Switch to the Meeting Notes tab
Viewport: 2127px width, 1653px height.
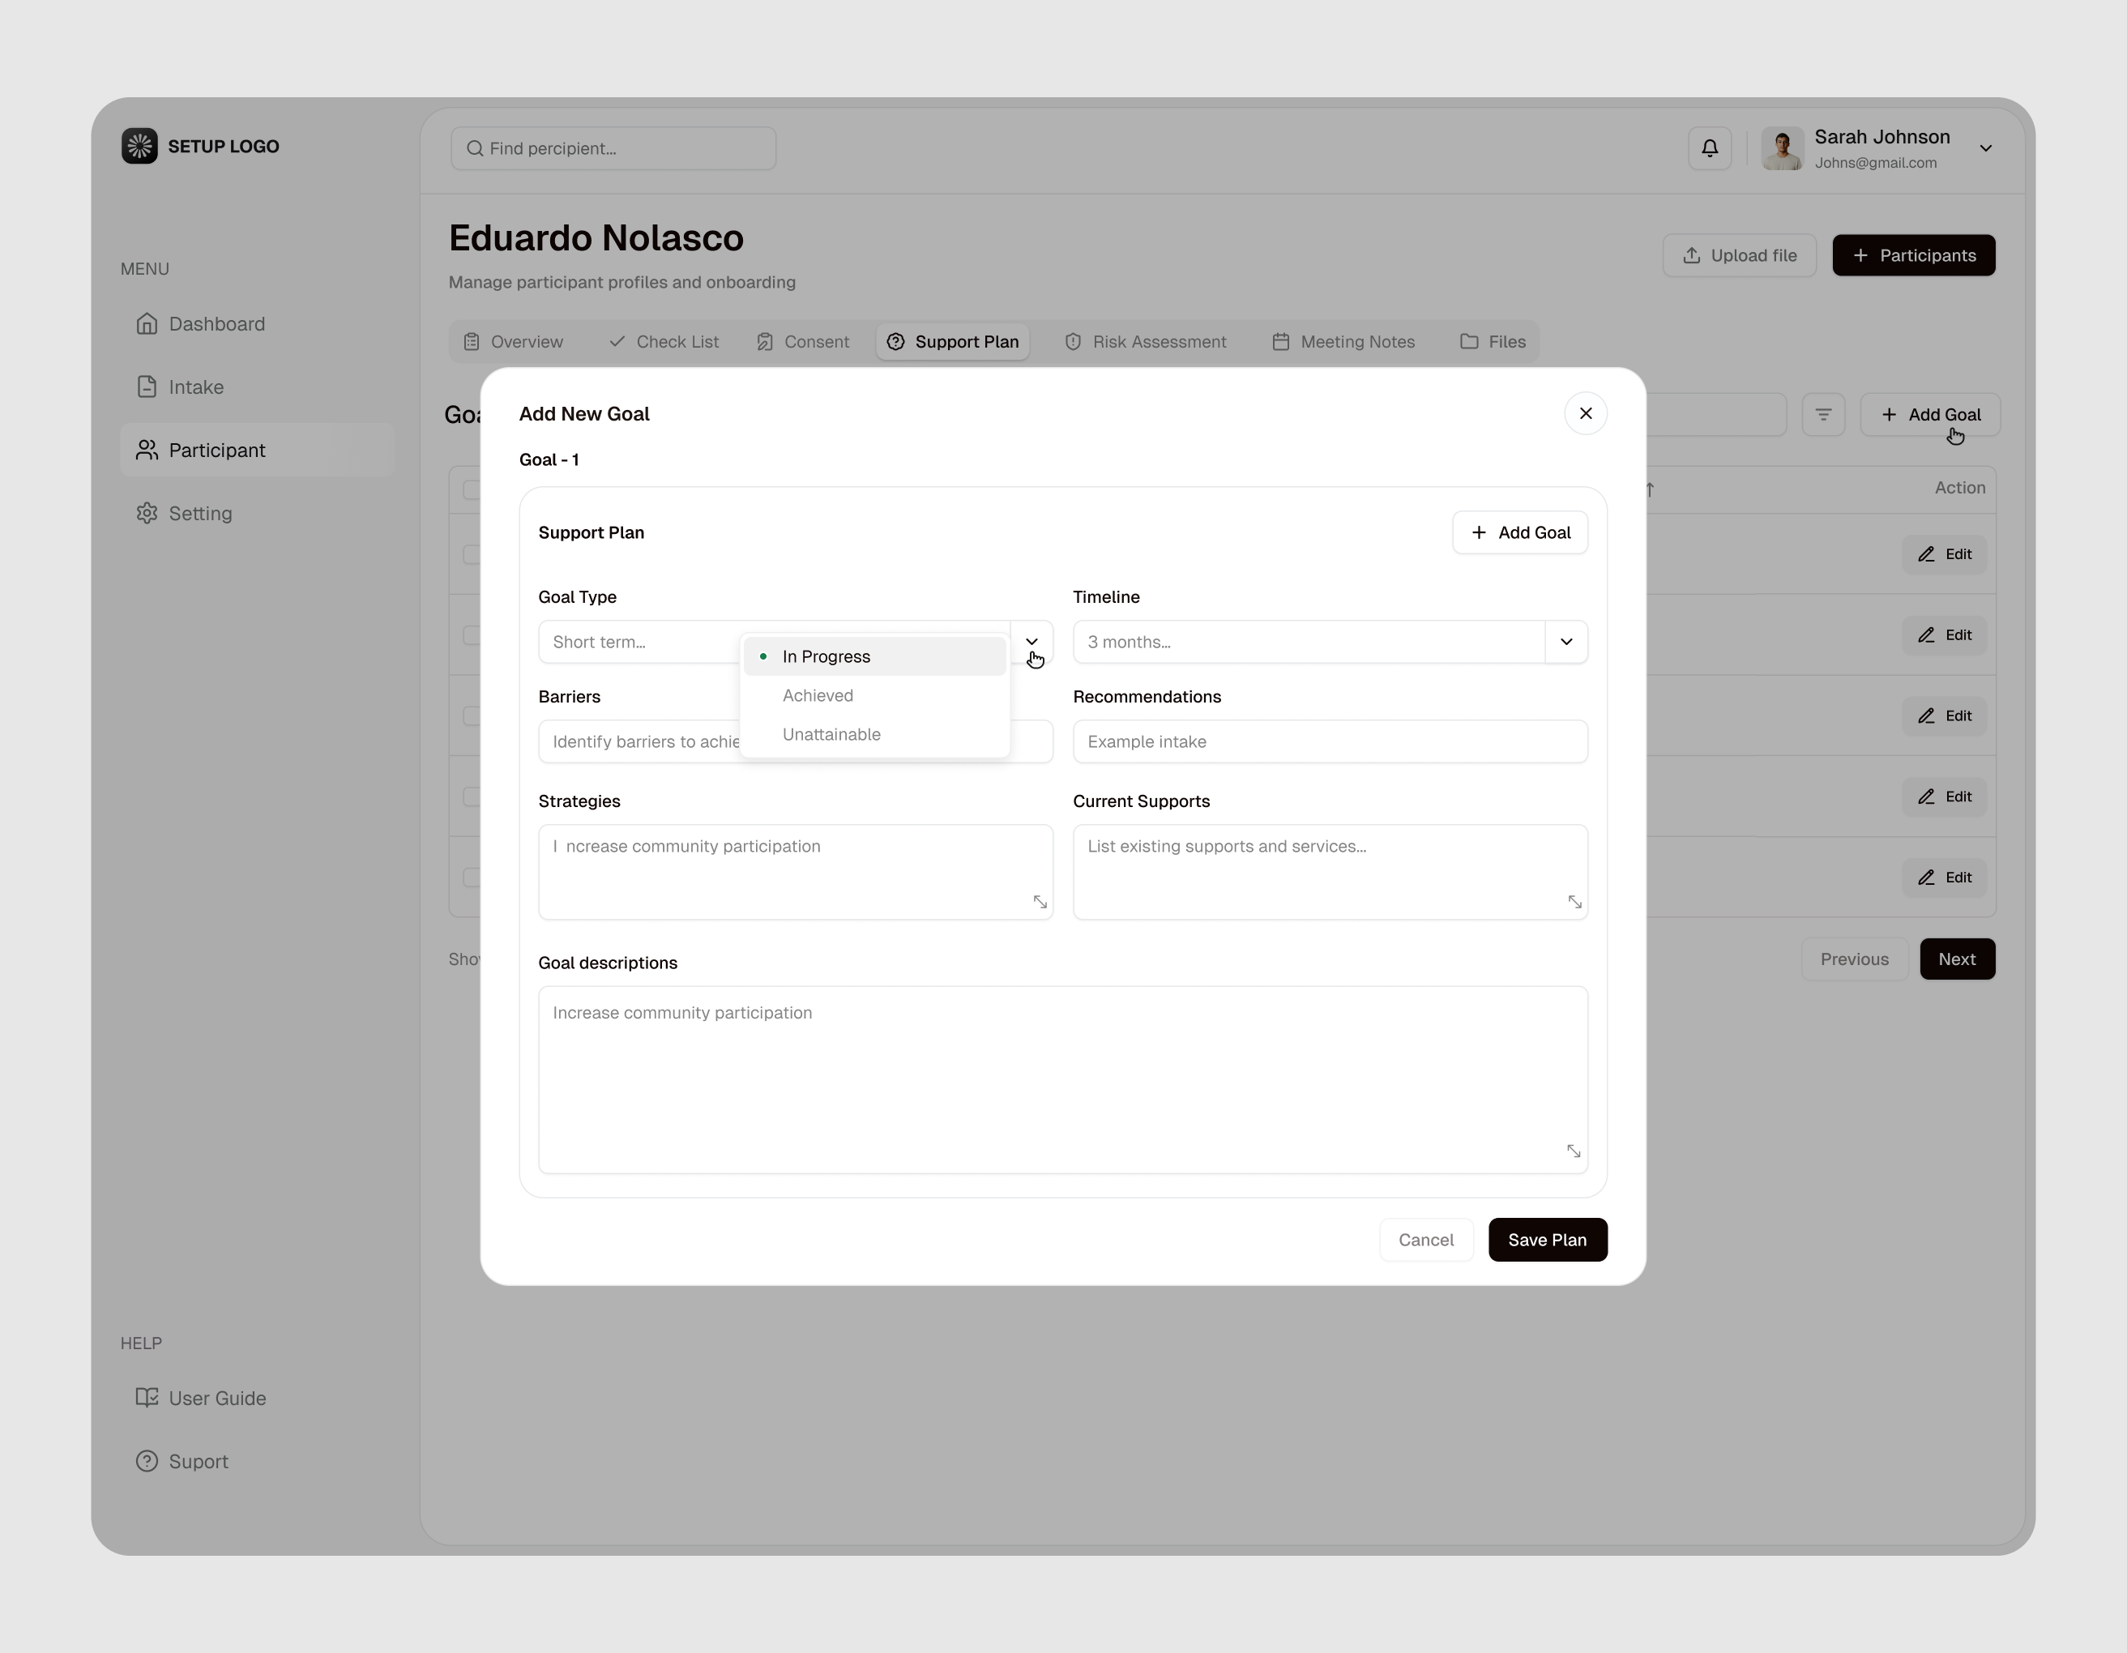coord(1344,341)
